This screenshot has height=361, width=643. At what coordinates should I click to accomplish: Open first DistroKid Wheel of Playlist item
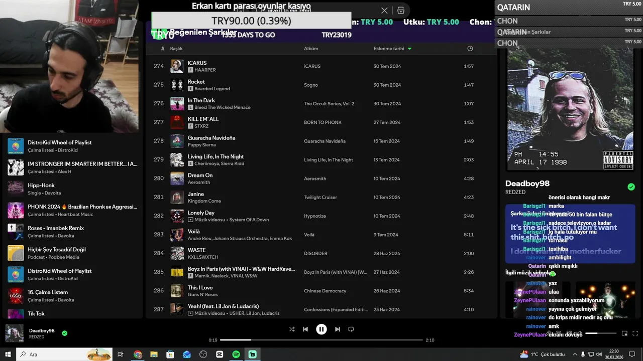click(x=73, y=146)
